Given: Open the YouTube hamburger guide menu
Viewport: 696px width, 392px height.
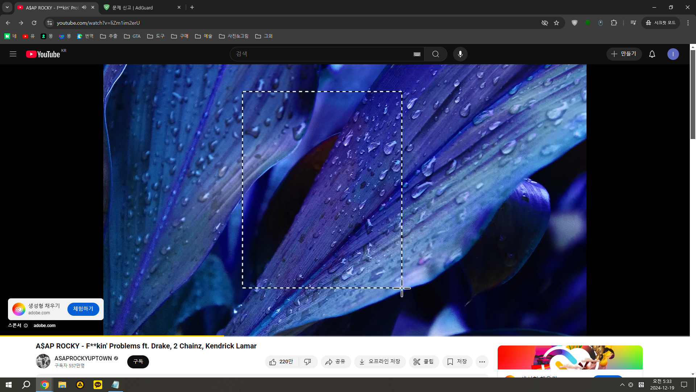Looking at the screenshot, I should tap(13, 54).
